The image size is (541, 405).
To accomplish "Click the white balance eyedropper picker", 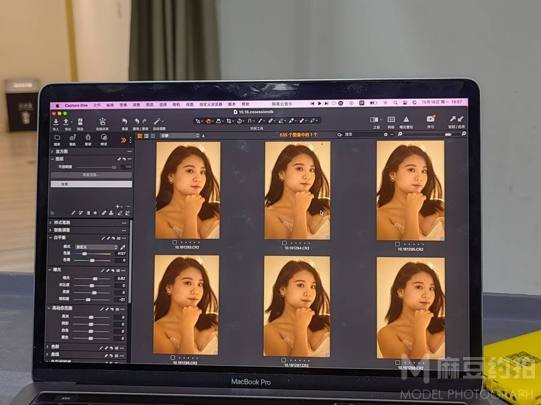I will (x=123, y=247).
